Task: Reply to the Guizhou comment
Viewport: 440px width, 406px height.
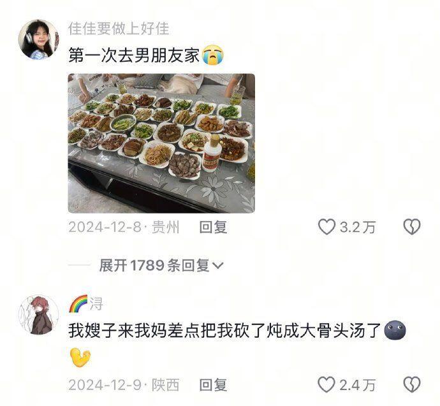Action: click(x=213, y=227)
